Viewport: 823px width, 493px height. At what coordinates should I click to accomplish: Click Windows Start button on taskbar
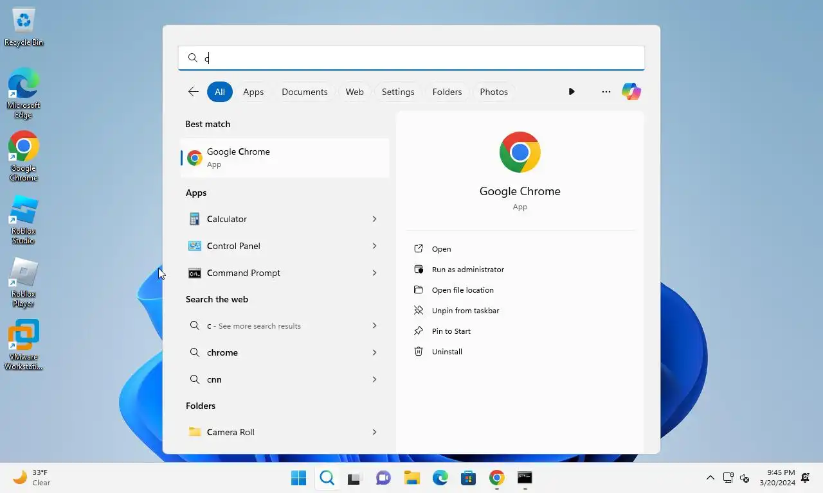coord(299,478)
